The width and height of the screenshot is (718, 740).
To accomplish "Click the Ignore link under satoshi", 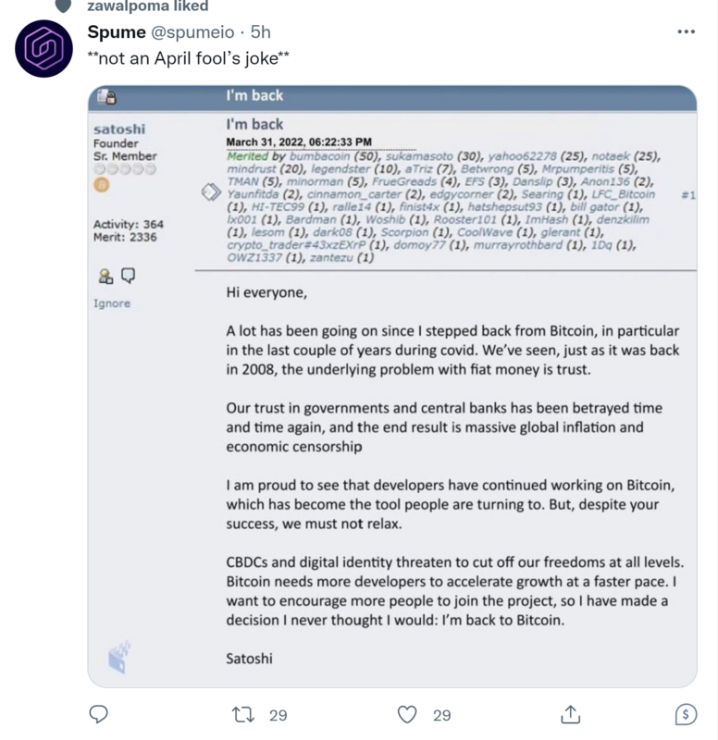I will click(112, 303).
